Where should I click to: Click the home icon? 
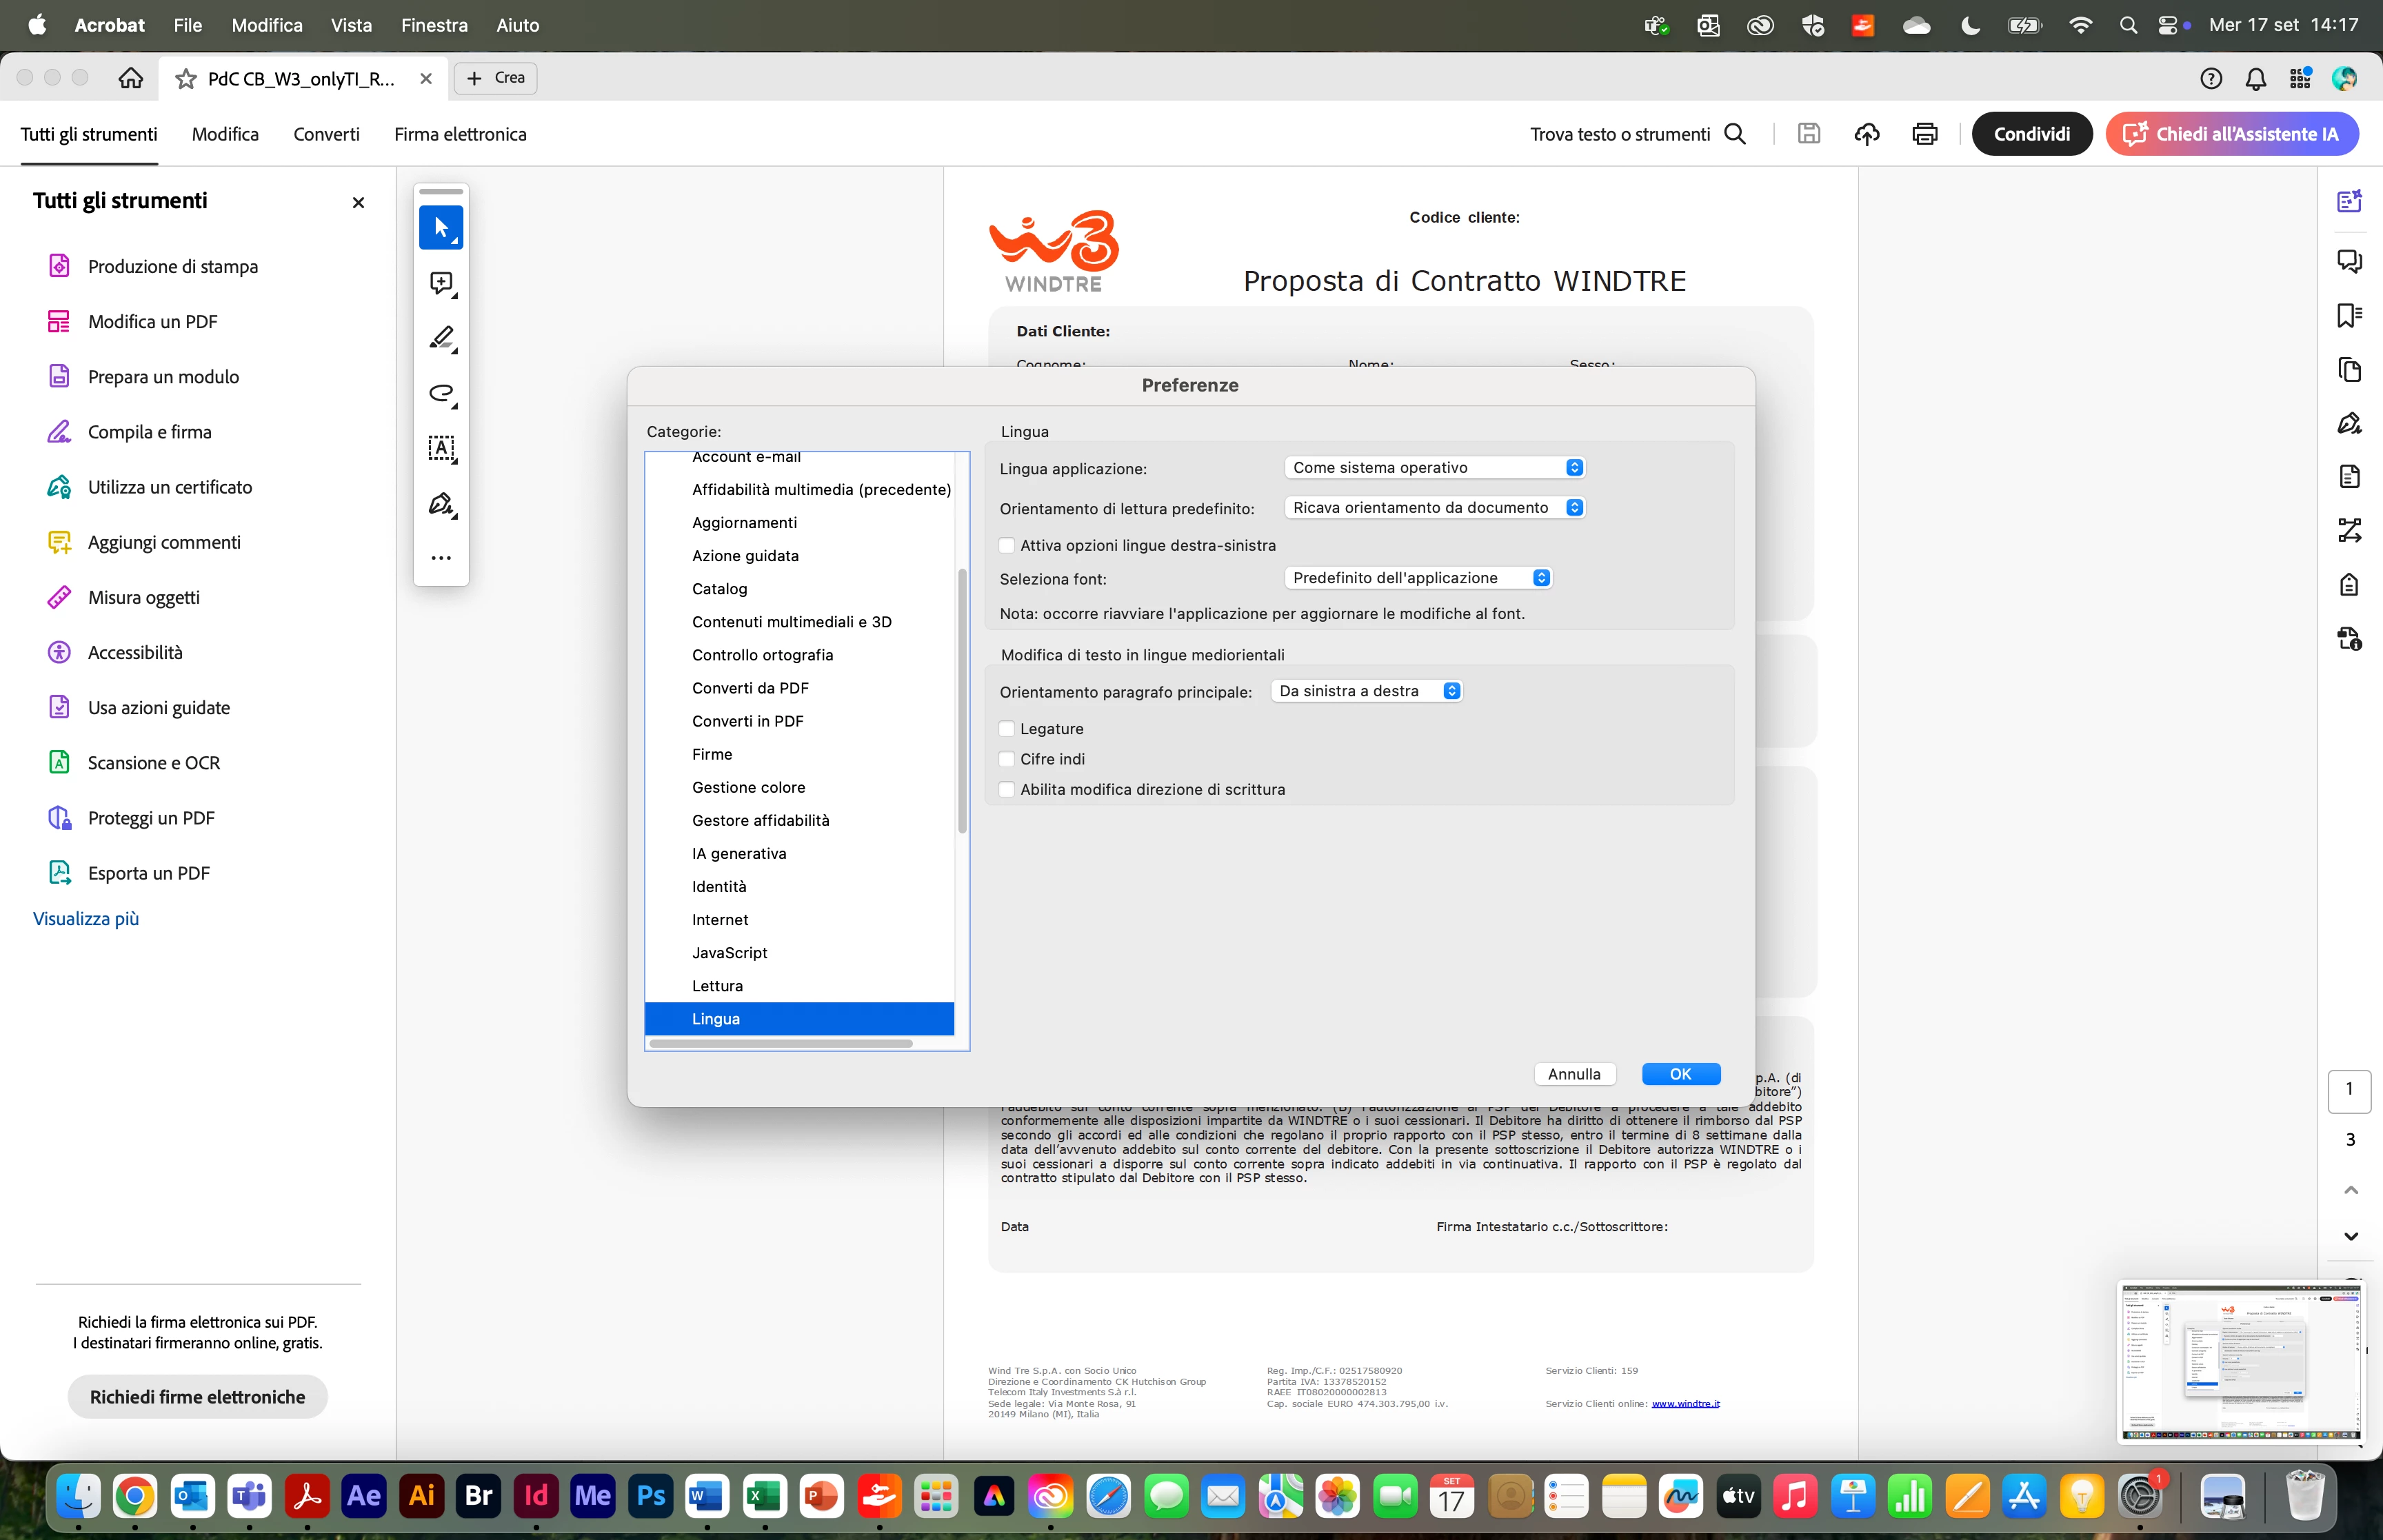131,78
